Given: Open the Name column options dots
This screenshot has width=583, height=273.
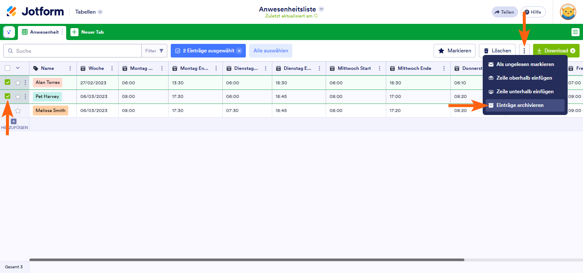Looking at the screenshot, I should [70, 69].
